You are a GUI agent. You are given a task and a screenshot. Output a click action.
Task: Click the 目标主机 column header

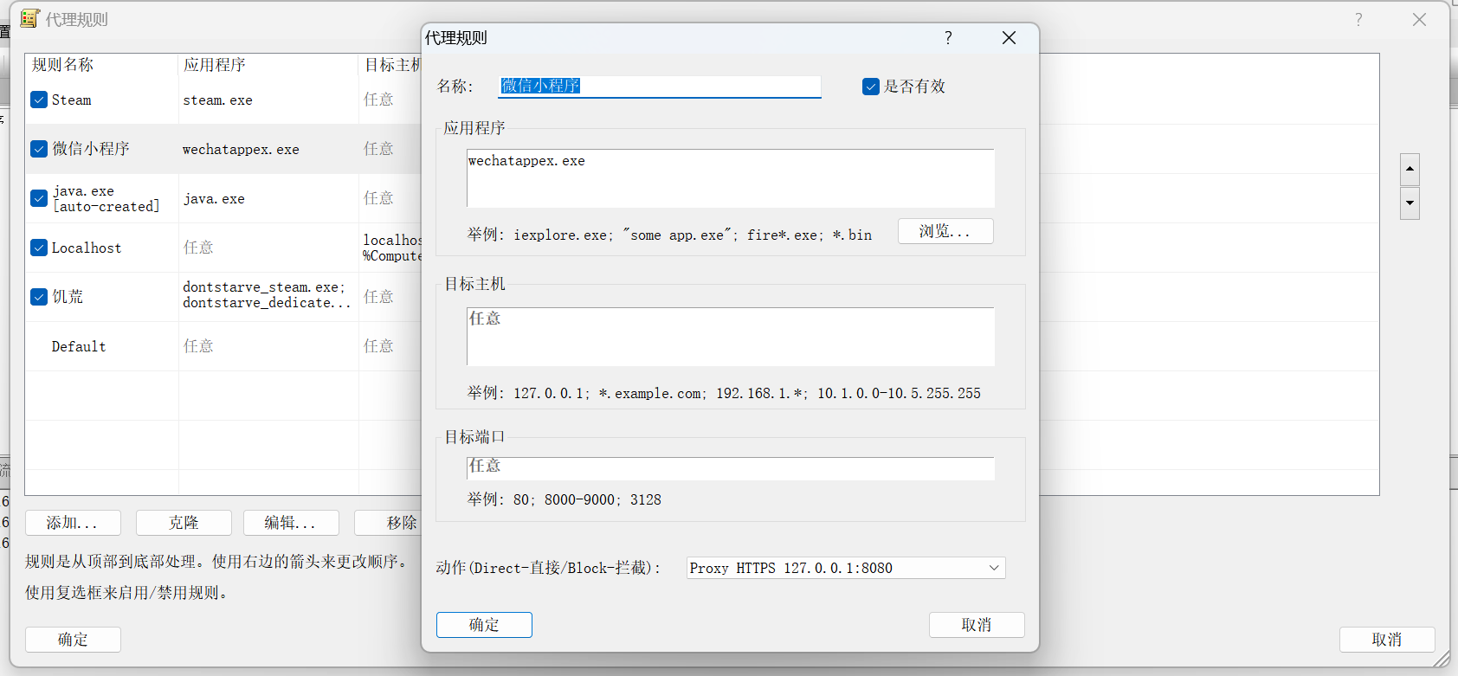click(390, 65)
